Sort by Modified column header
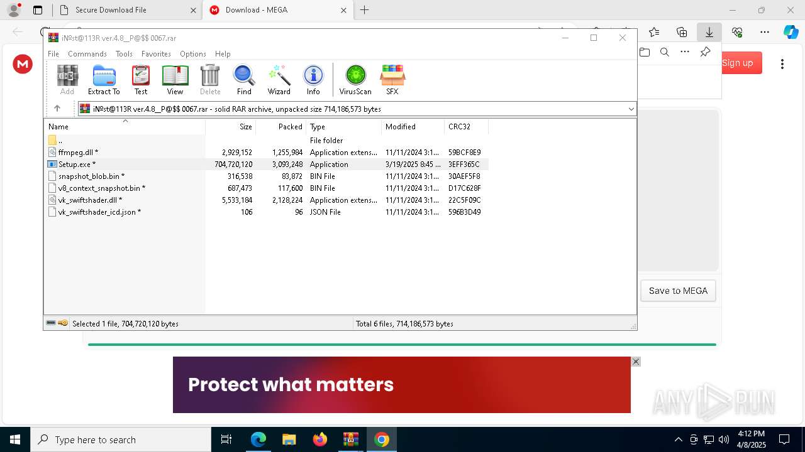Screen dimensions: 805x452 413,127
